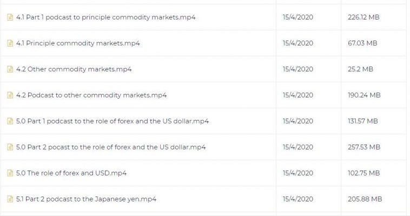Open 4.2 Other commodity markets.mp4 file
This screenshot has height=216, width=410.
coord(74,69)
